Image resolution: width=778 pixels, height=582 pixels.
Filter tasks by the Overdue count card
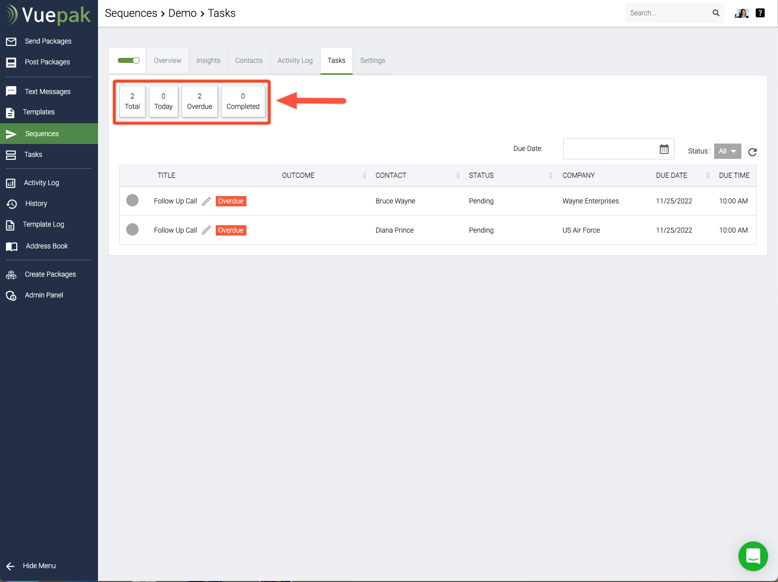click(199, 101)
